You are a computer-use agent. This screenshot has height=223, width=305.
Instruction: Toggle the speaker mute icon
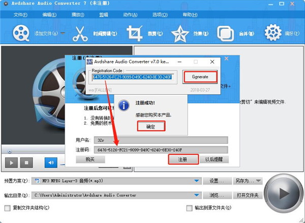pos(51,163)
